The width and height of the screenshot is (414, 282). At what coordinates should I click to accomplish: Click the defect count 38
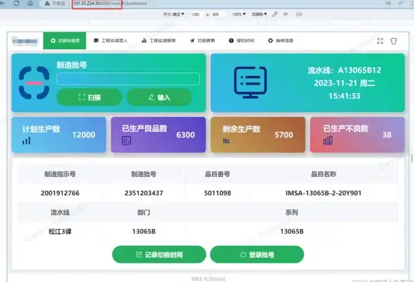(x=387, y=135)
